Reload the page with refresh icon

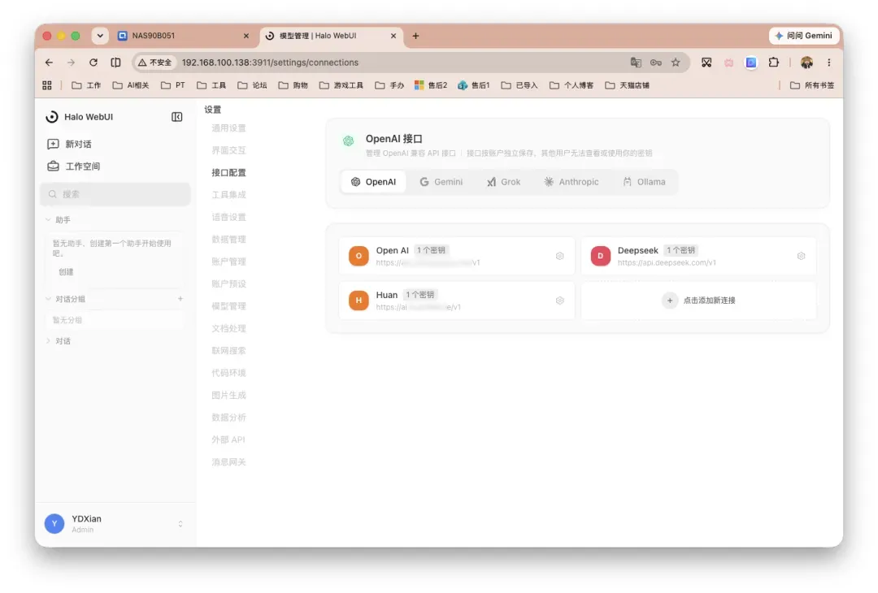93,63
